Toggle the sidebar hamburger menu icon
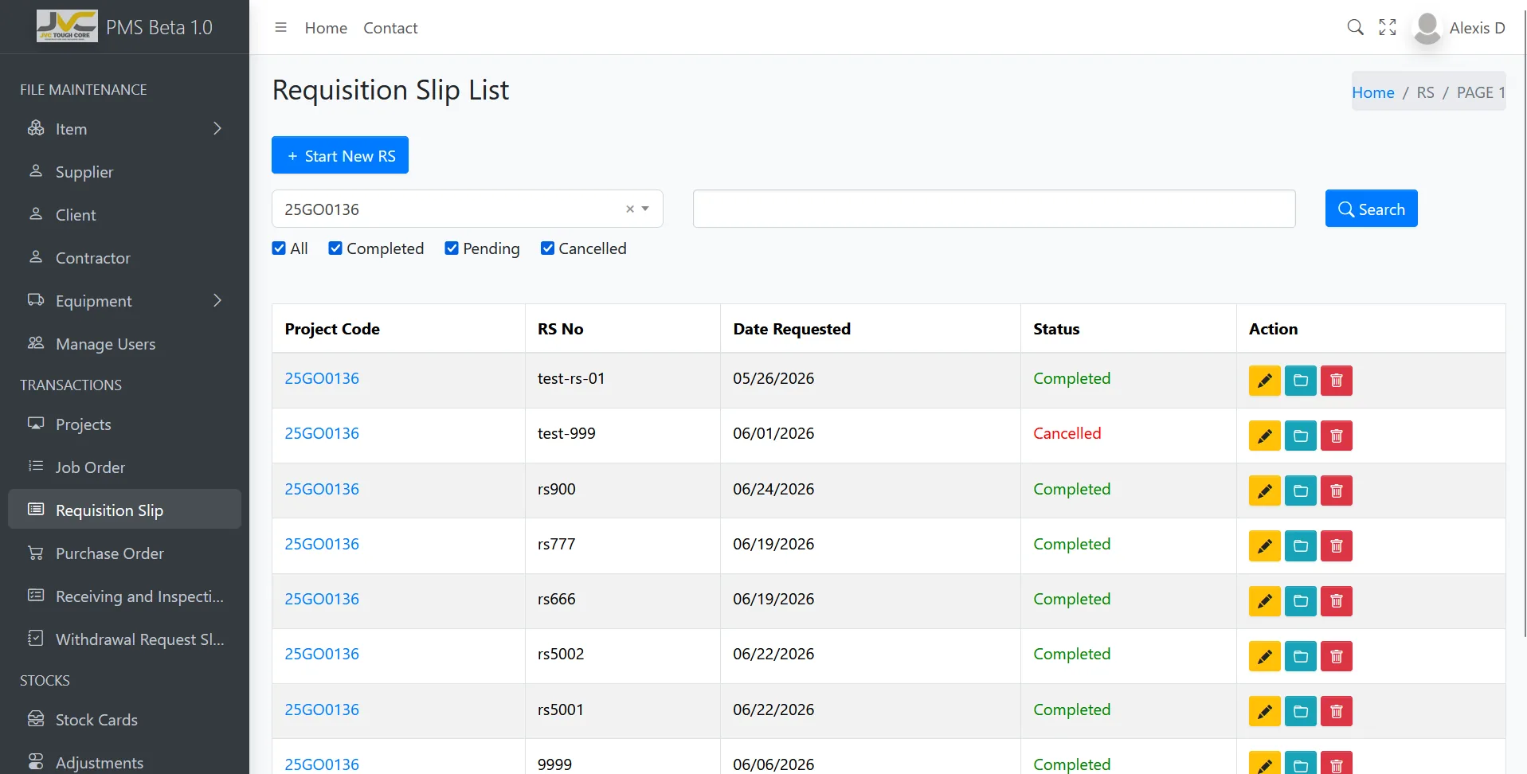The image size is (1527, 774). click(x=280, y=28)
